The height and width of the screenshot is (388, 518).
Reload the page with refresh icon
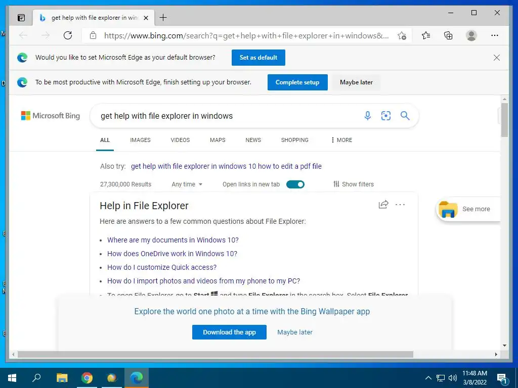click(68, 35)
